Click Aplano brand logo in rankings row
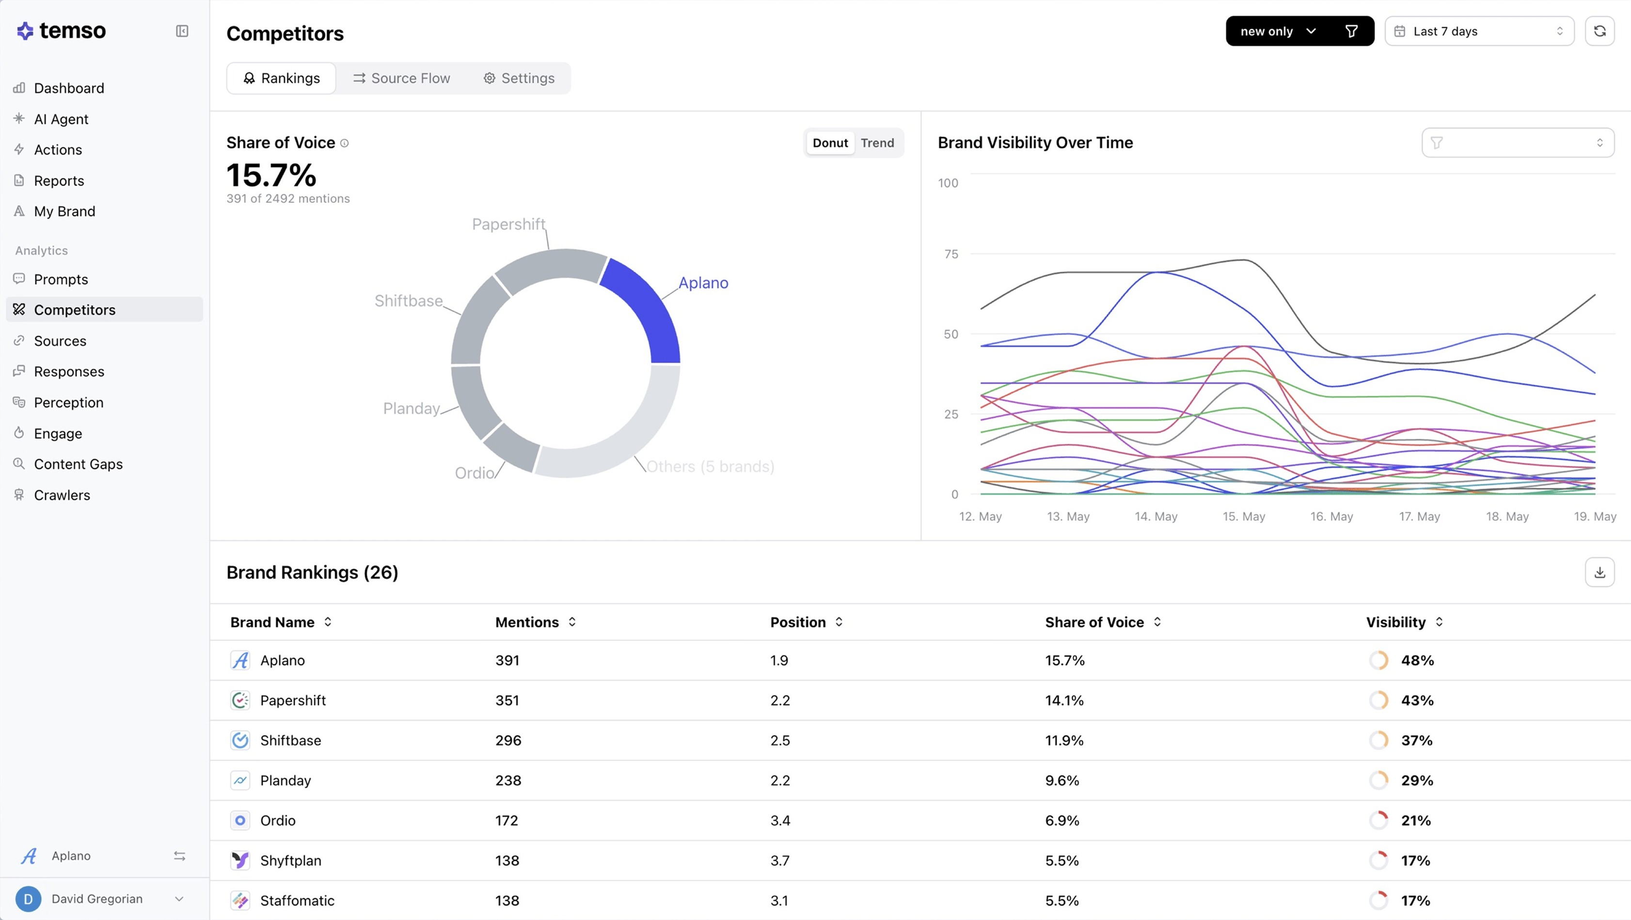 click(240, 660)
